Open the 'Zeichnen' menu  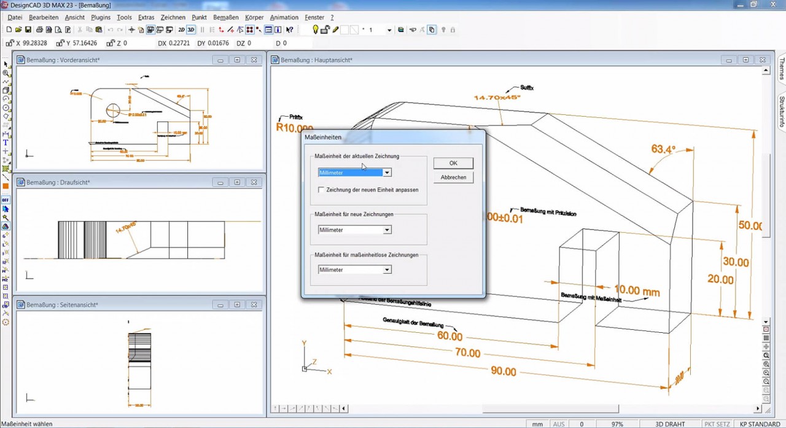click(173, 17)
